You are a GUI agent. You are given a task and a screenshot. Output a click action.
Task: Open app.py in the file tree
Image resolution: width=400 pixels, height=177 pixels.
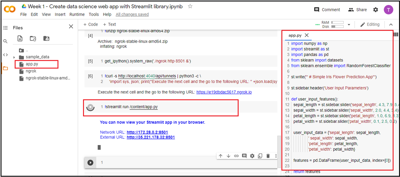(33, 64)
